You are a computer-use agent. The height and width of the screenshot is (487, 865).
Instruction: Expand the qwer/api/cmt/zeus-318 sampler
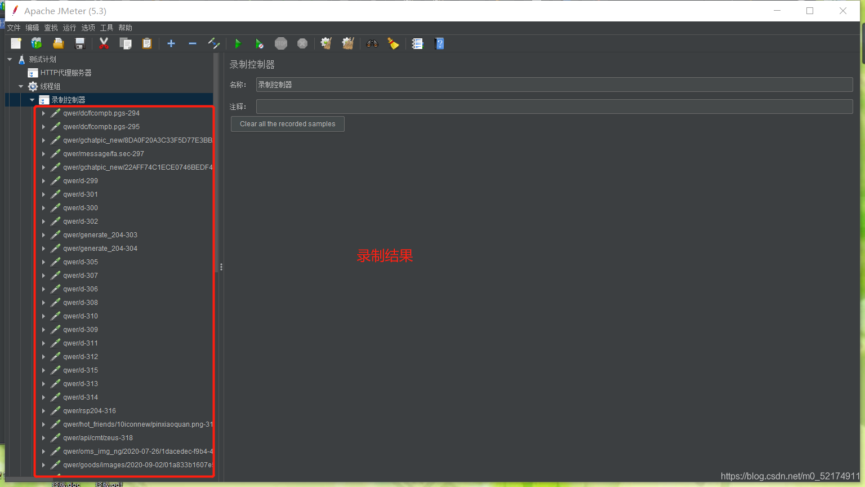coord(43,438)
